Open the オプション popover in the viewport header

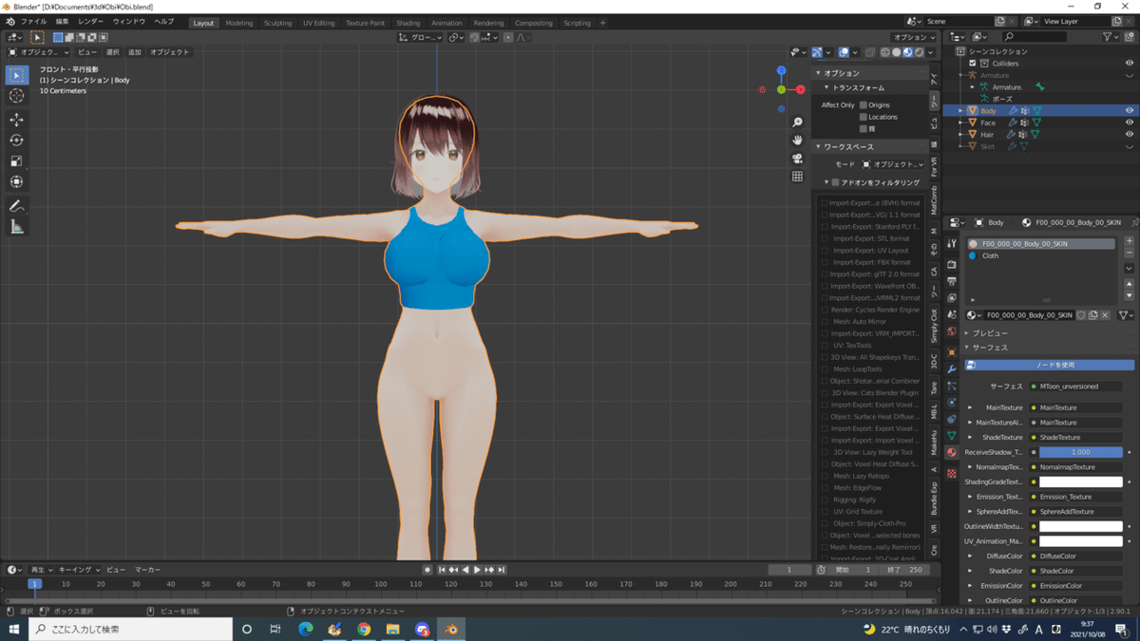912,37
